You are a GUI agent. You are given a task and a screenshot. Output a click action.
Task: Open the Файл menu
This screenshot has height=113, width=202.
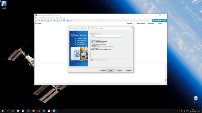coord(37,18)
